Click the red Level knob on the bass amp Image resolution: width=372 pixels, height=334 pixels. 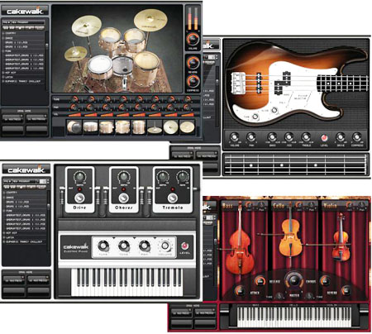click(324, 137)
